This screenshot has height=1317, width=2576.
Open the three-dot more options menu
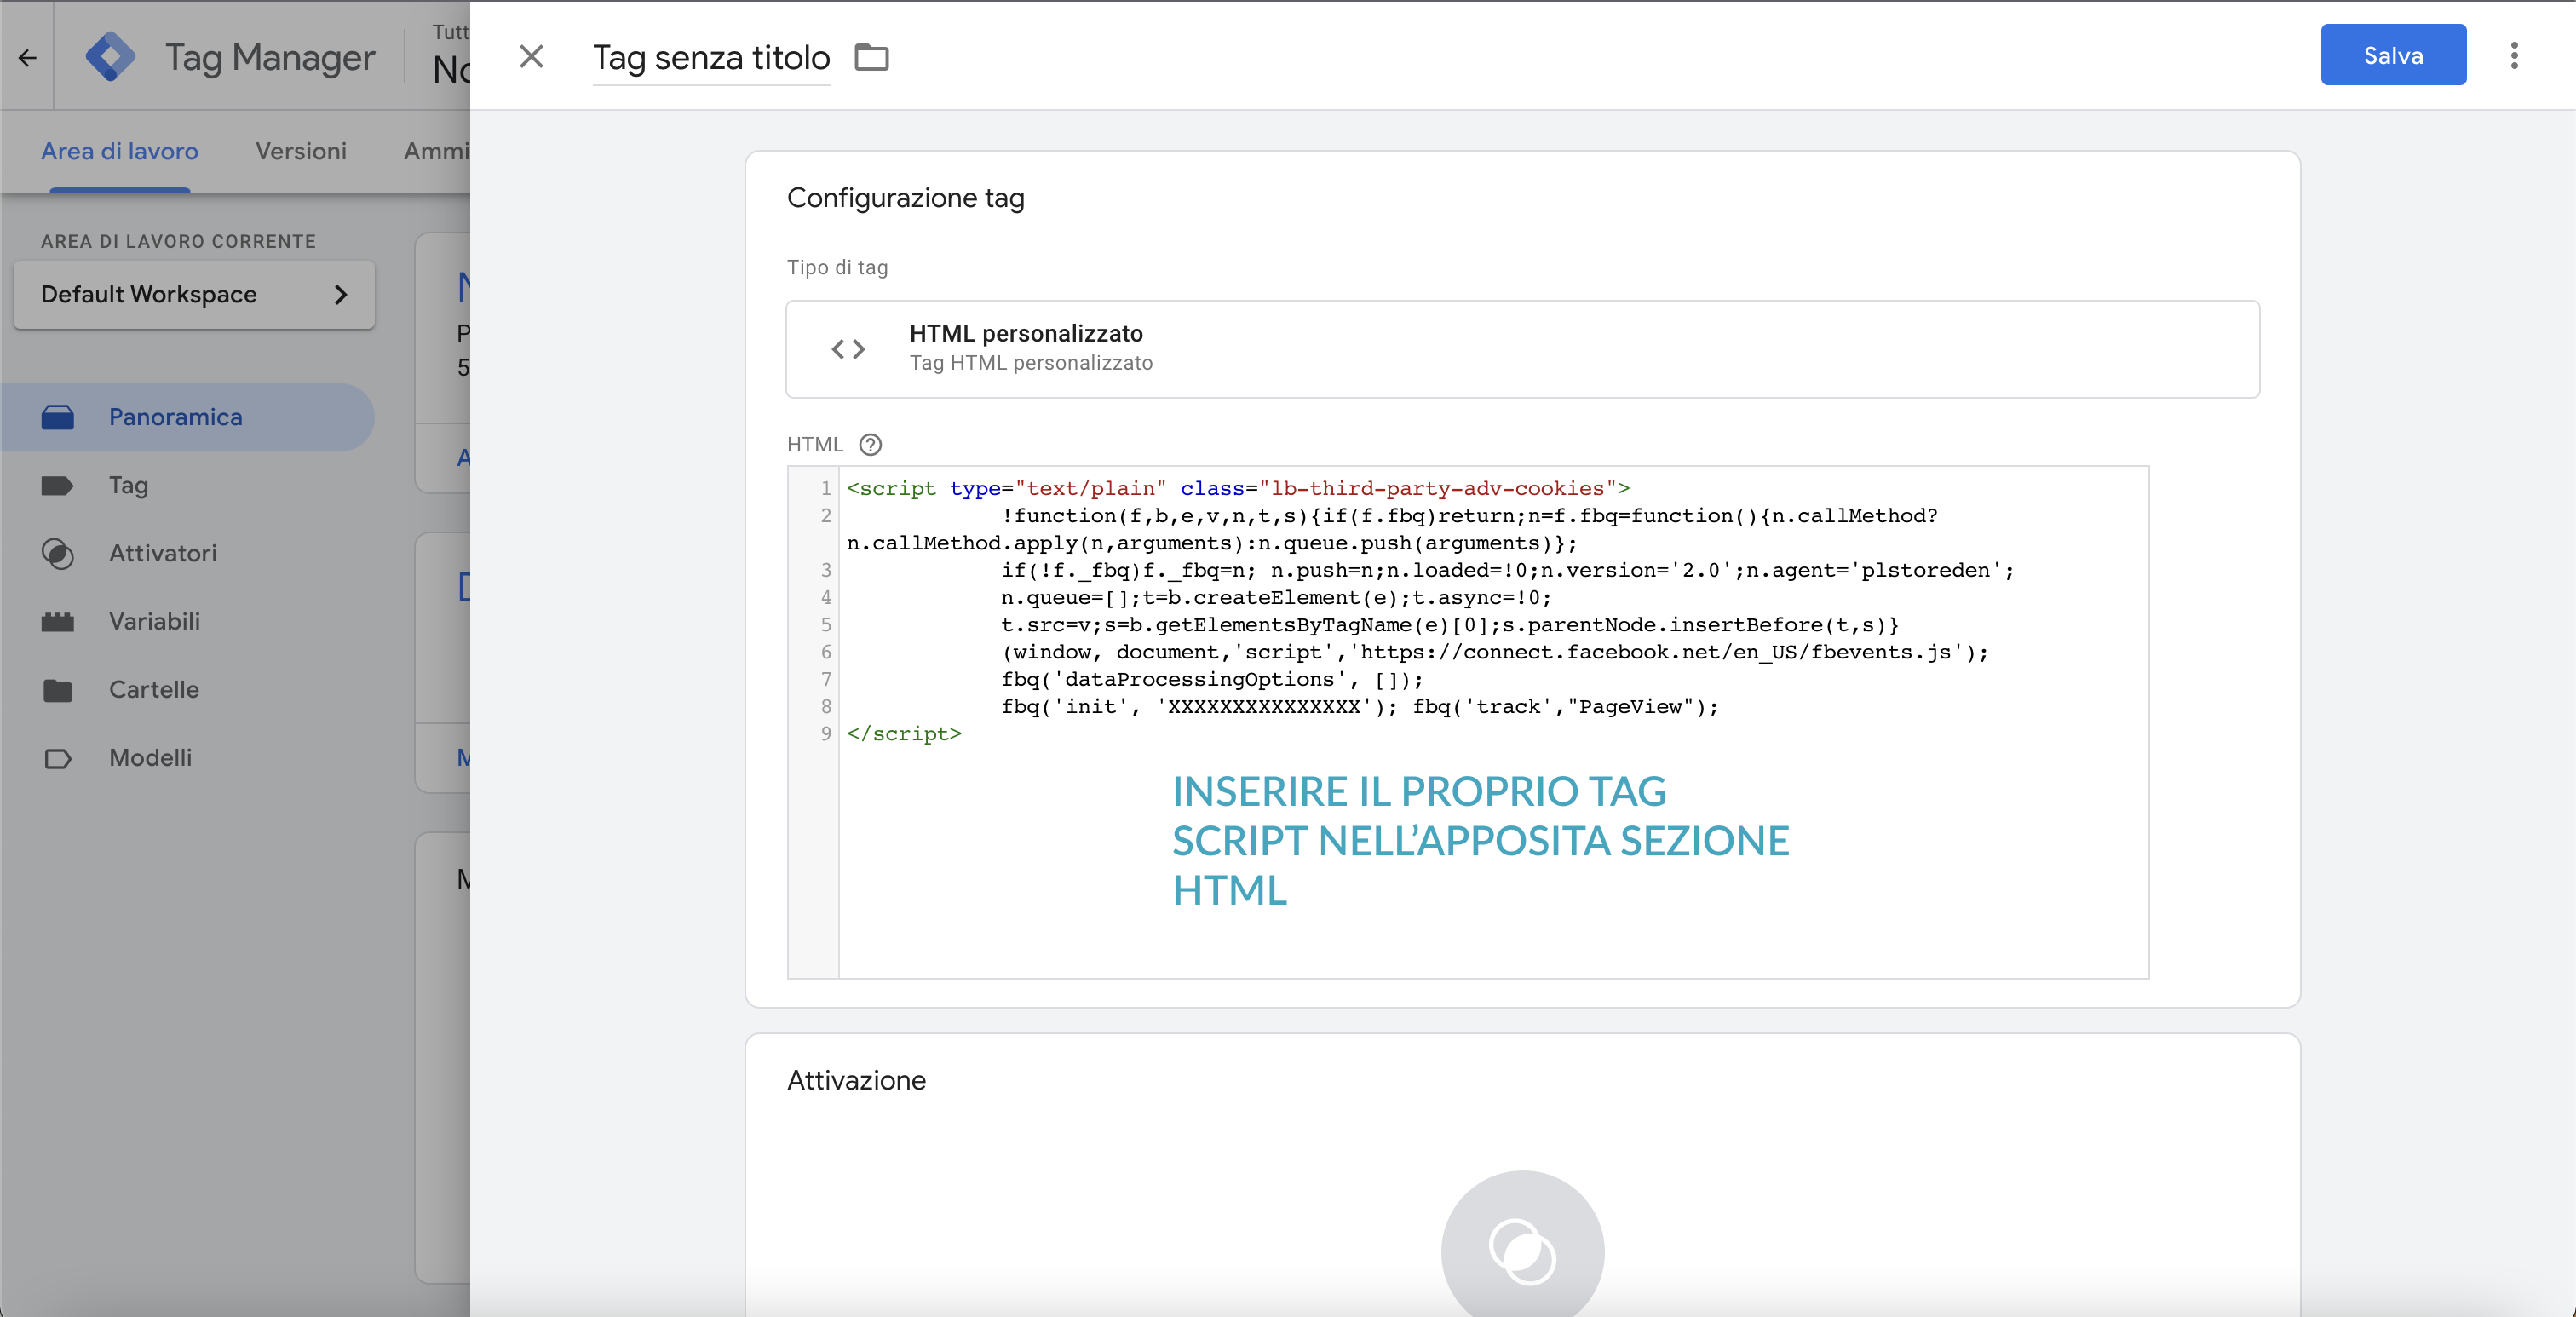point(2513,56)
